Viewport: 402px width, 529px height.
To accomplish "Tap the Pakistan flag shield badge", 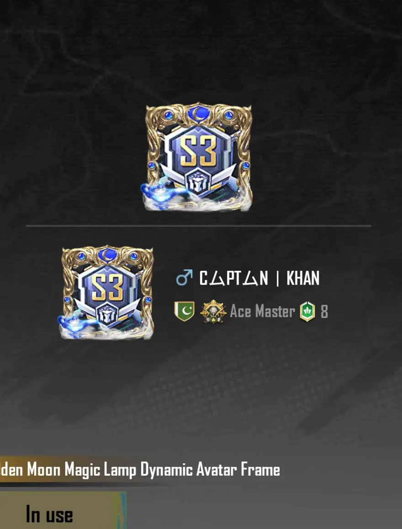I will pyautogui.click(x=184, y=311).
